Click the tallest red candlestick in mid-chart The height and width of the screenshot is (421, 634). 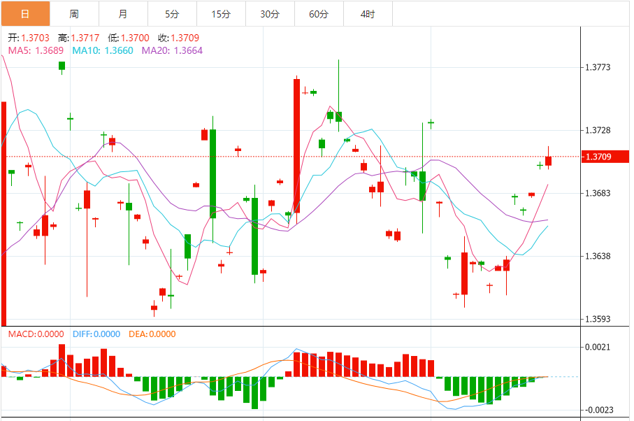pyautogui.click(x=297, y=145)
